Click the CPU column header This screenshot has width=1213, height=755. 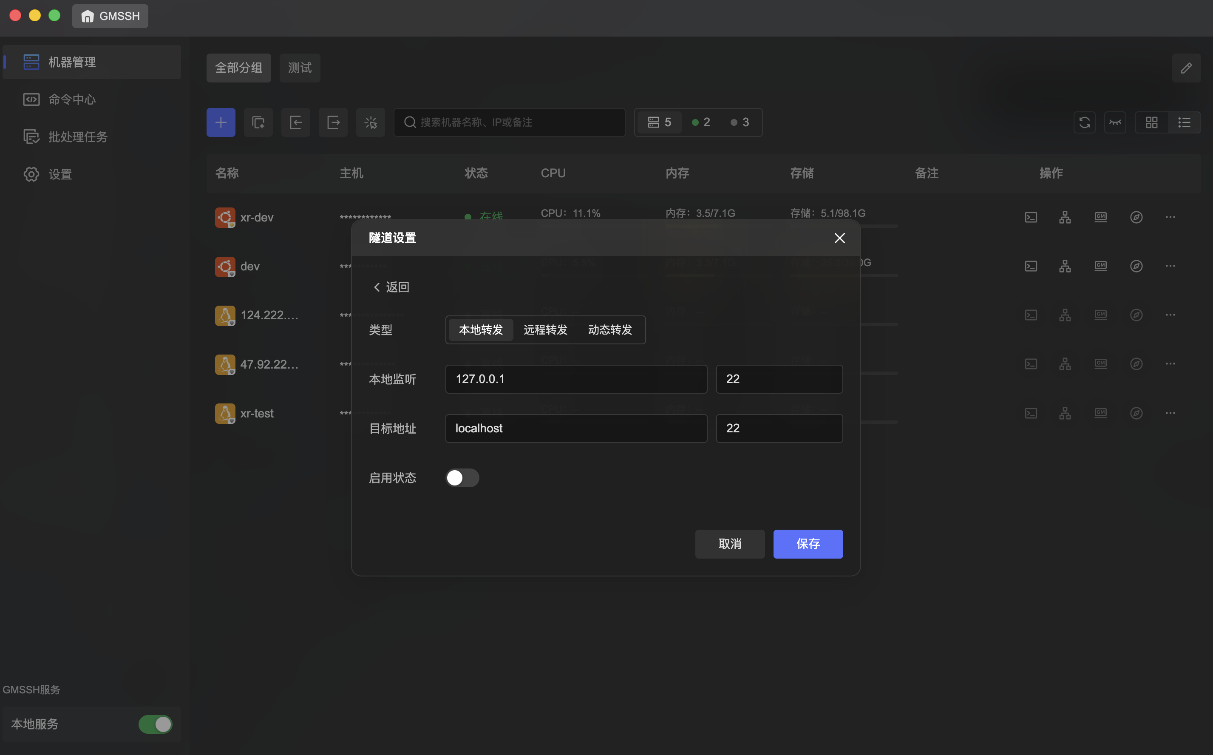pos(553,173)
